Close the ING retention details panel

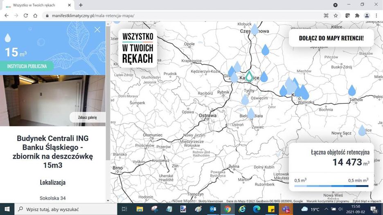point(97,30)
